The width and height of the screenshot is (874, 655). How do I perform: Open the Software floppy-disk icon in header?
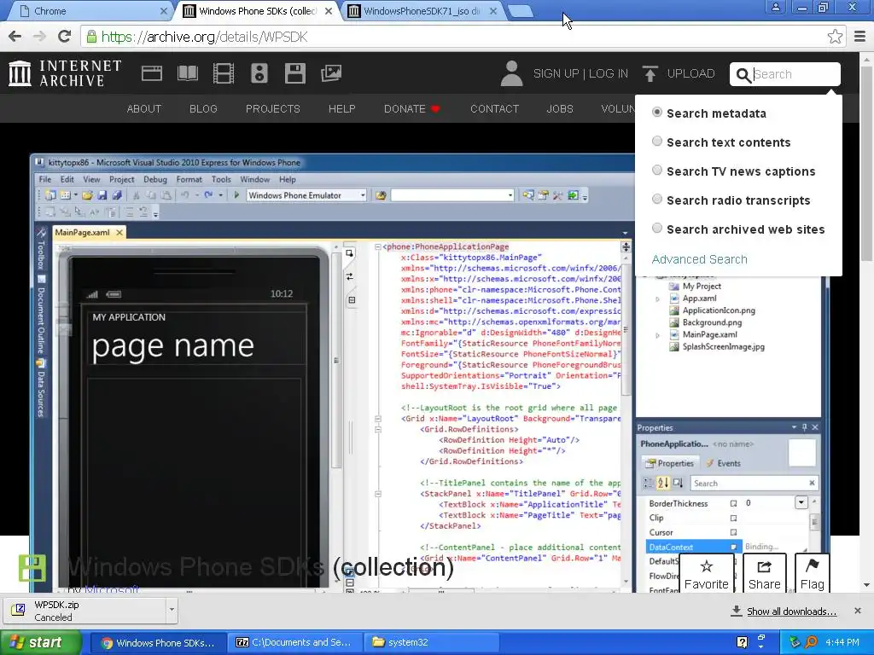coord(294,73)
